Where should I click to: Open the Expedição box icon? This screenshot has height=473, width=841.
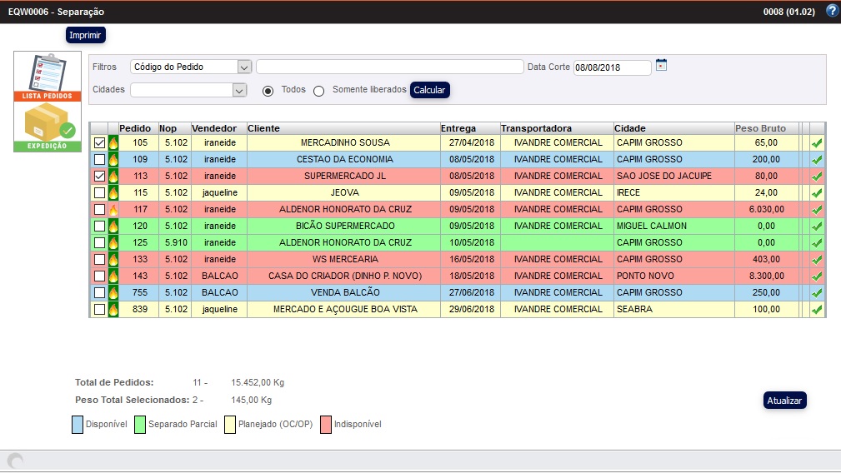pos(47,127)
